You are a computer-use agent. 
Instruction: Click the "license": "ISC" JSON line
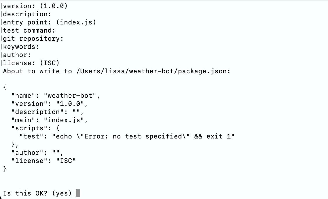[x=43, y=161]
